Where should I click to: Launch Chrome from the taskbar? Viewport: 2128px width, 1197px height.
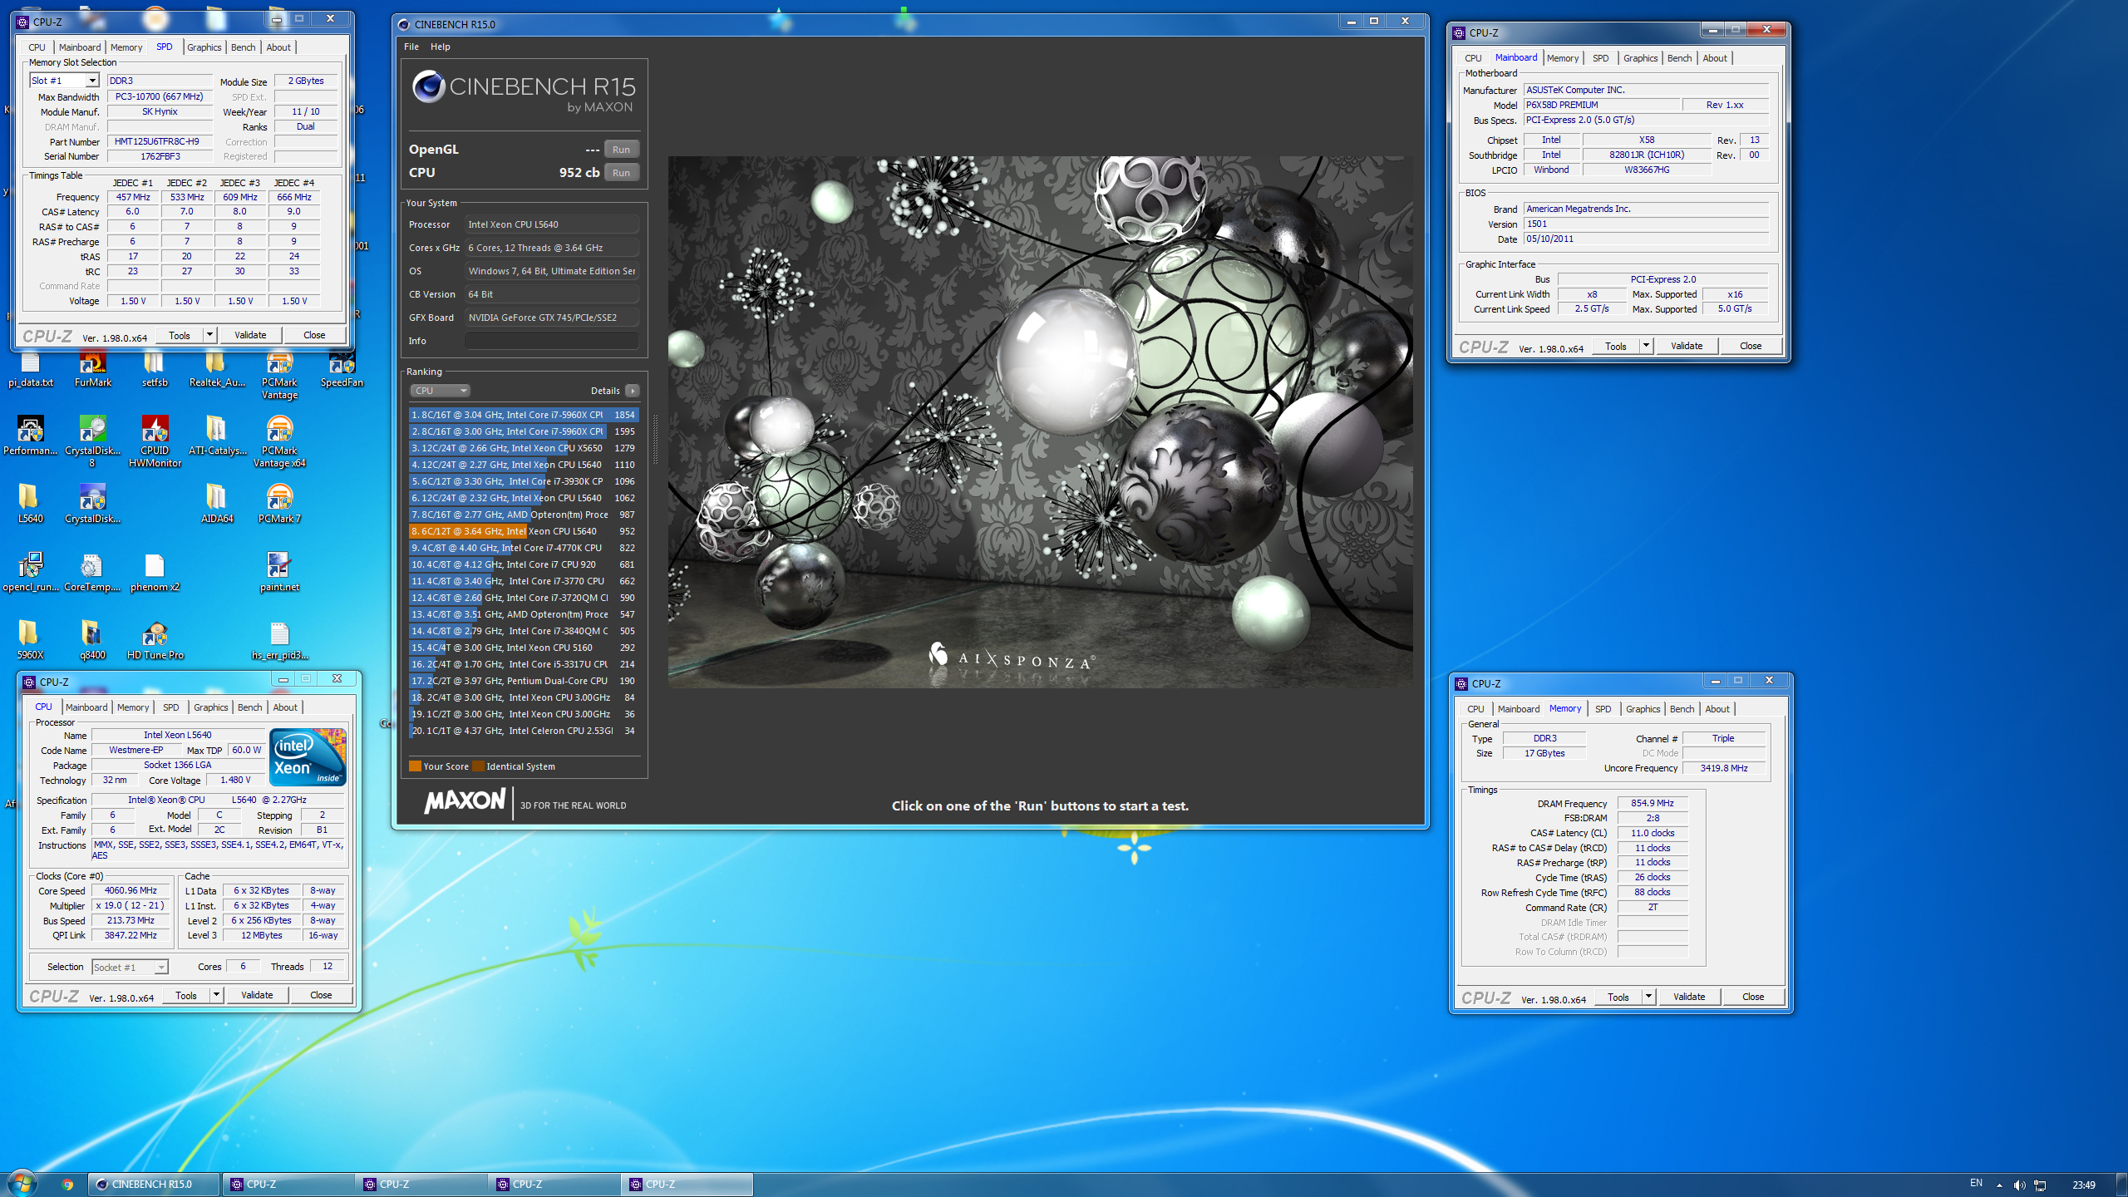pyautogui.click(x=67, y=1185)
